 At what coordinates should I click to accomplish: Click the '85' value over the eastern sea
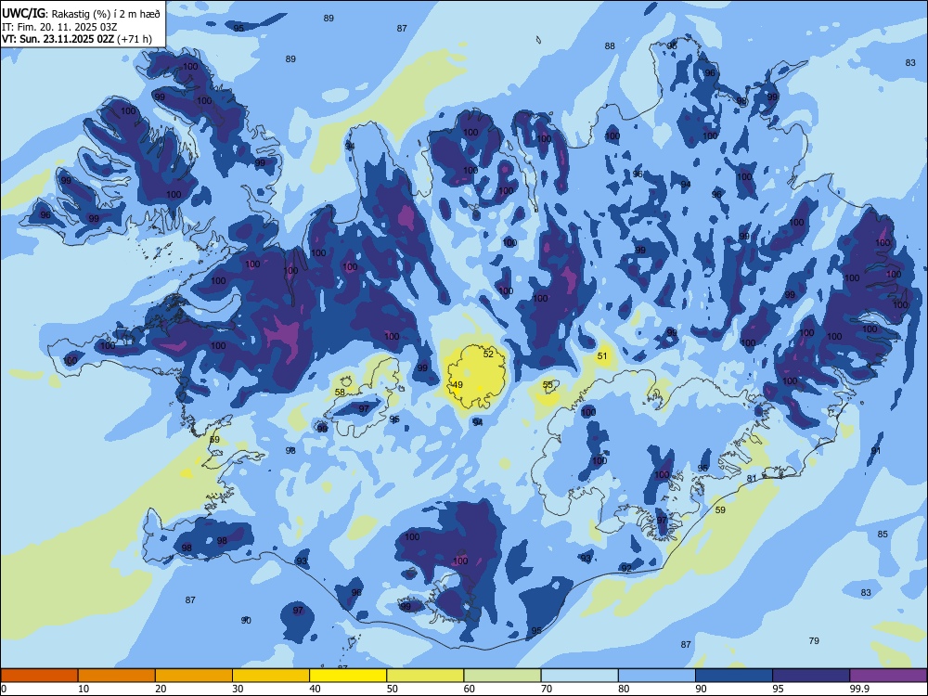883,534
